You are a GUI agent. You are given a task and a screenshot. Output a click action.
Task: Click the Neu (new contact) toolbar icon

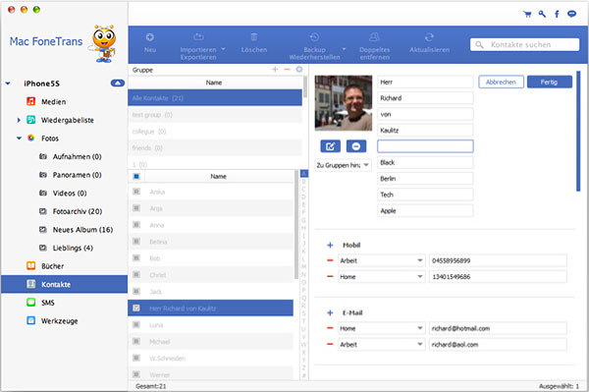pos(150,36)
